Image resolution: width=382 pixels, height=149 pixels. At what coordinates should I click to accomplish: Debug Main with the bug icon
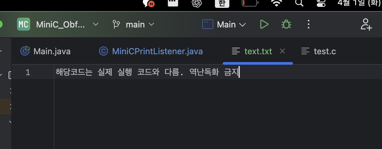tap(286, 25)
